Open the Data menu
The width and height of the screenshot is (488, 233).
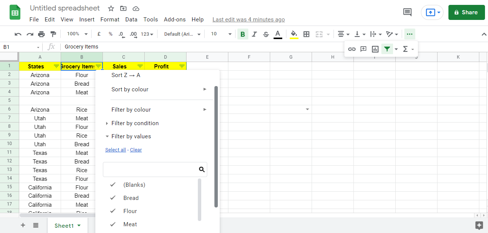tap(131, 20)
